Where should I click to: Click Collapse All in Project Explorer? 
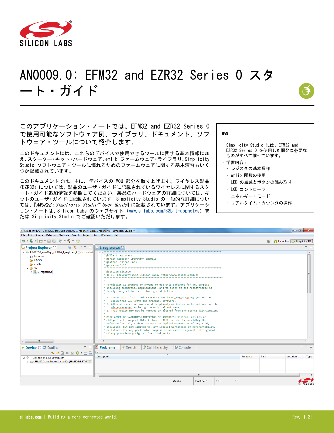[x=70, y=247]
